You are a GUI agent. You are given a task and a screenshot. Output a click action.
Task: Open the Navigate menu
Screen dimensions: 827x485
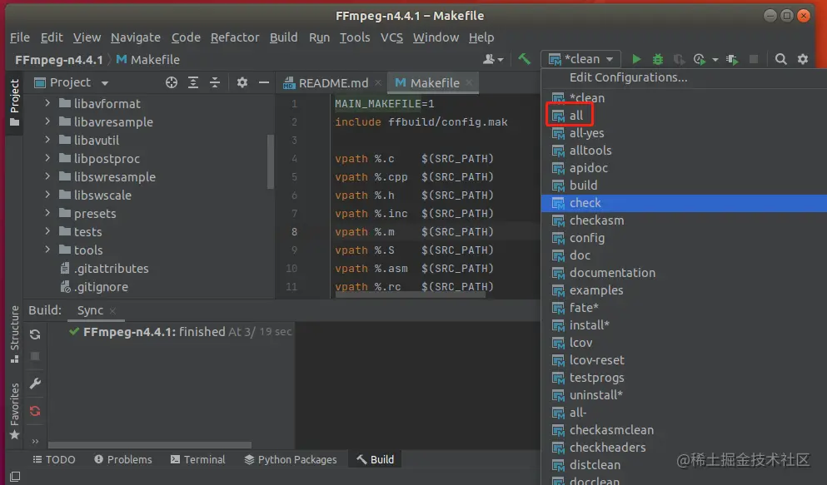click(136, 37)
